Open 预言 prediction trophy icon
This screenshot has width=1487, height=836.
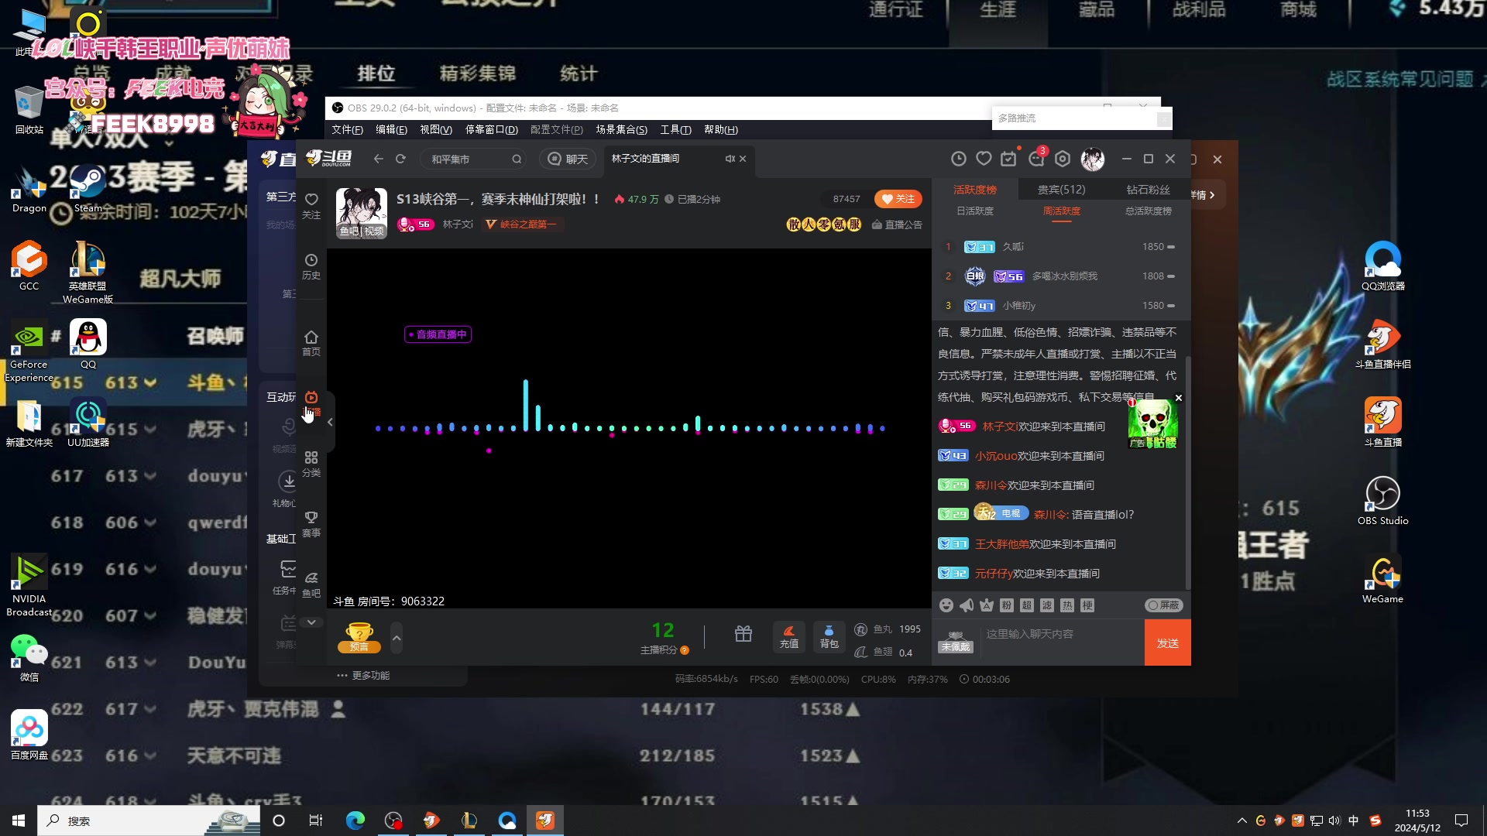359,637
